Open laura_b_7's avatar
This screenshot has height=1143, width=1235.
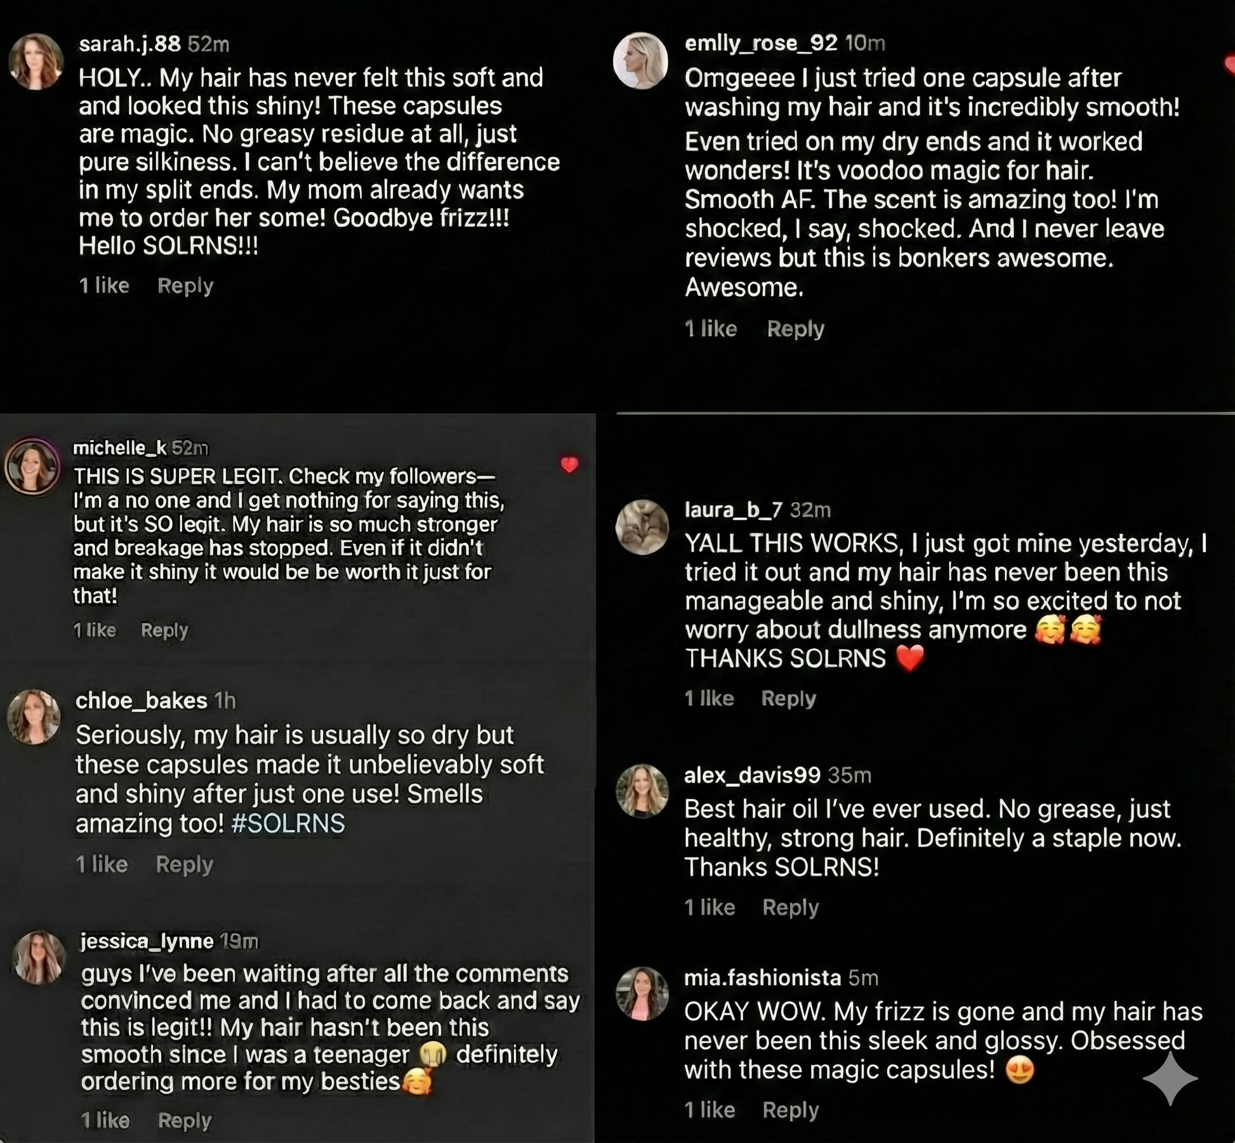tap(642, 527)
